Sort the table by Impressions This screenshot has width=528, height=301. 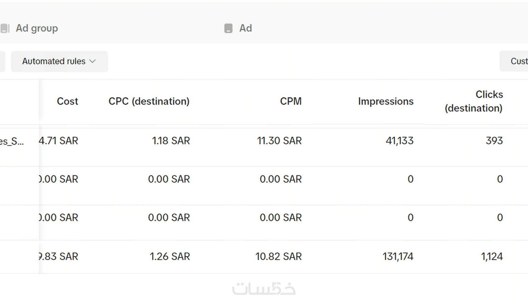click(385, 101)
